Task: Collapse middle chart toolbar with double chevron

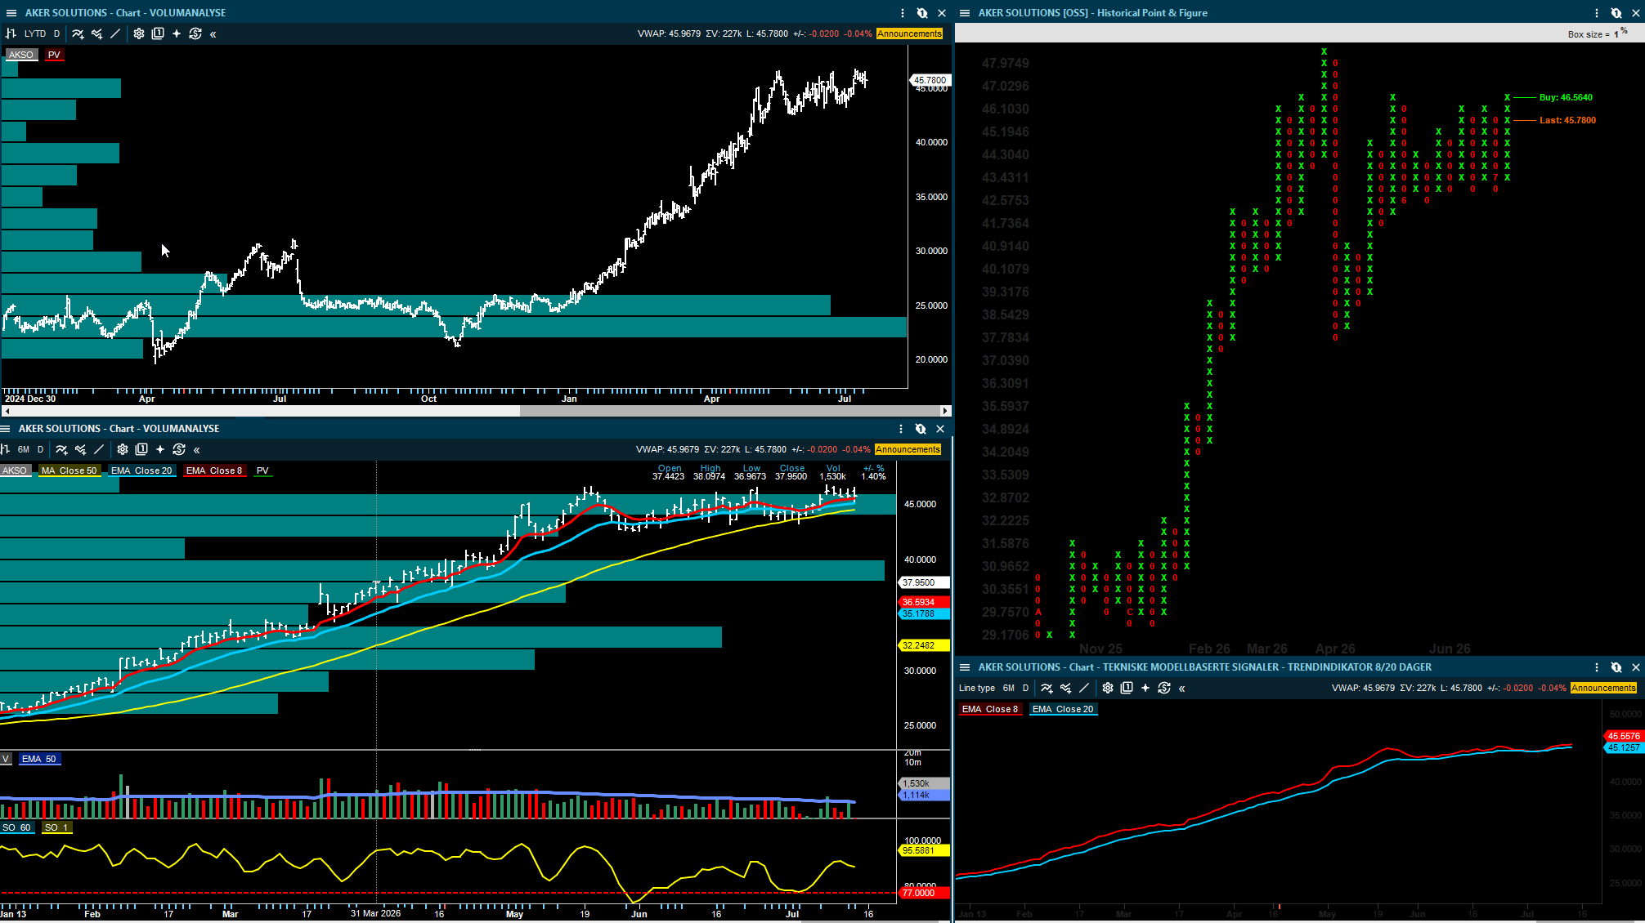Action: [197, 450]
